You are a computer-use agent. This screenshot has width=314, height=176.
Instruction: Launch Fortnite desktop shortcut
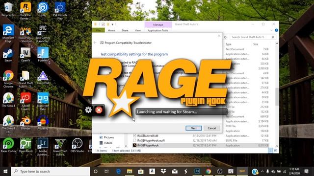pyautogui.click(x=43, y=55)
